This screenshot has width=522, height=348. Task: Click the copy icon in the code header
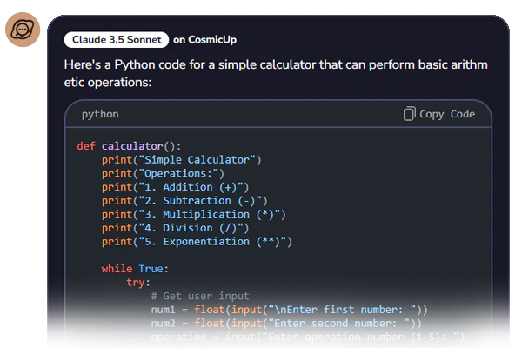(x=410, y=114)
